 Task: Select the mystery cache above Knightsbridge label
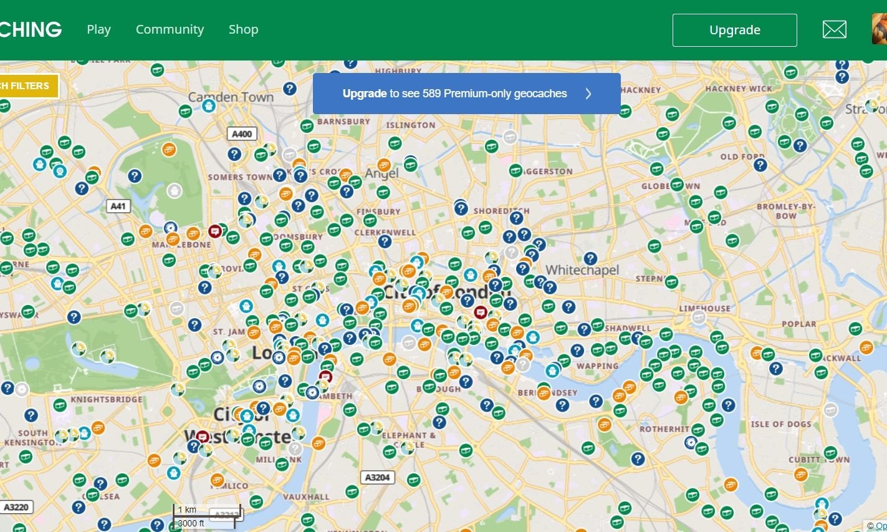7,389
